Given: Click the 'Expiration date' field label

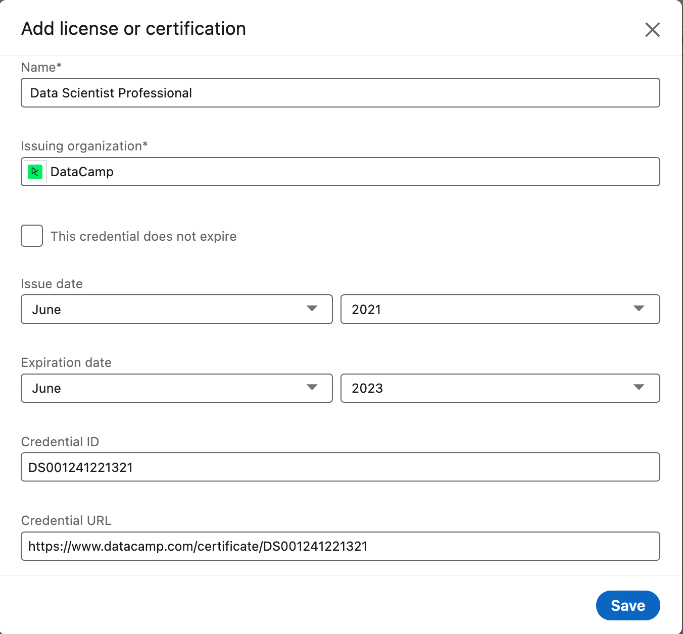Looking at the screenshot, I should 66,362.
